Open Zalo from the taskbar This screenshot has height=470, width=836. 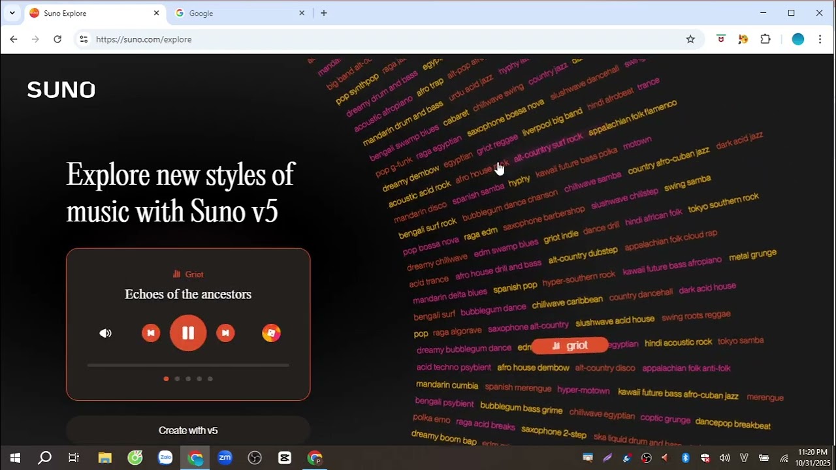(165, 458)
